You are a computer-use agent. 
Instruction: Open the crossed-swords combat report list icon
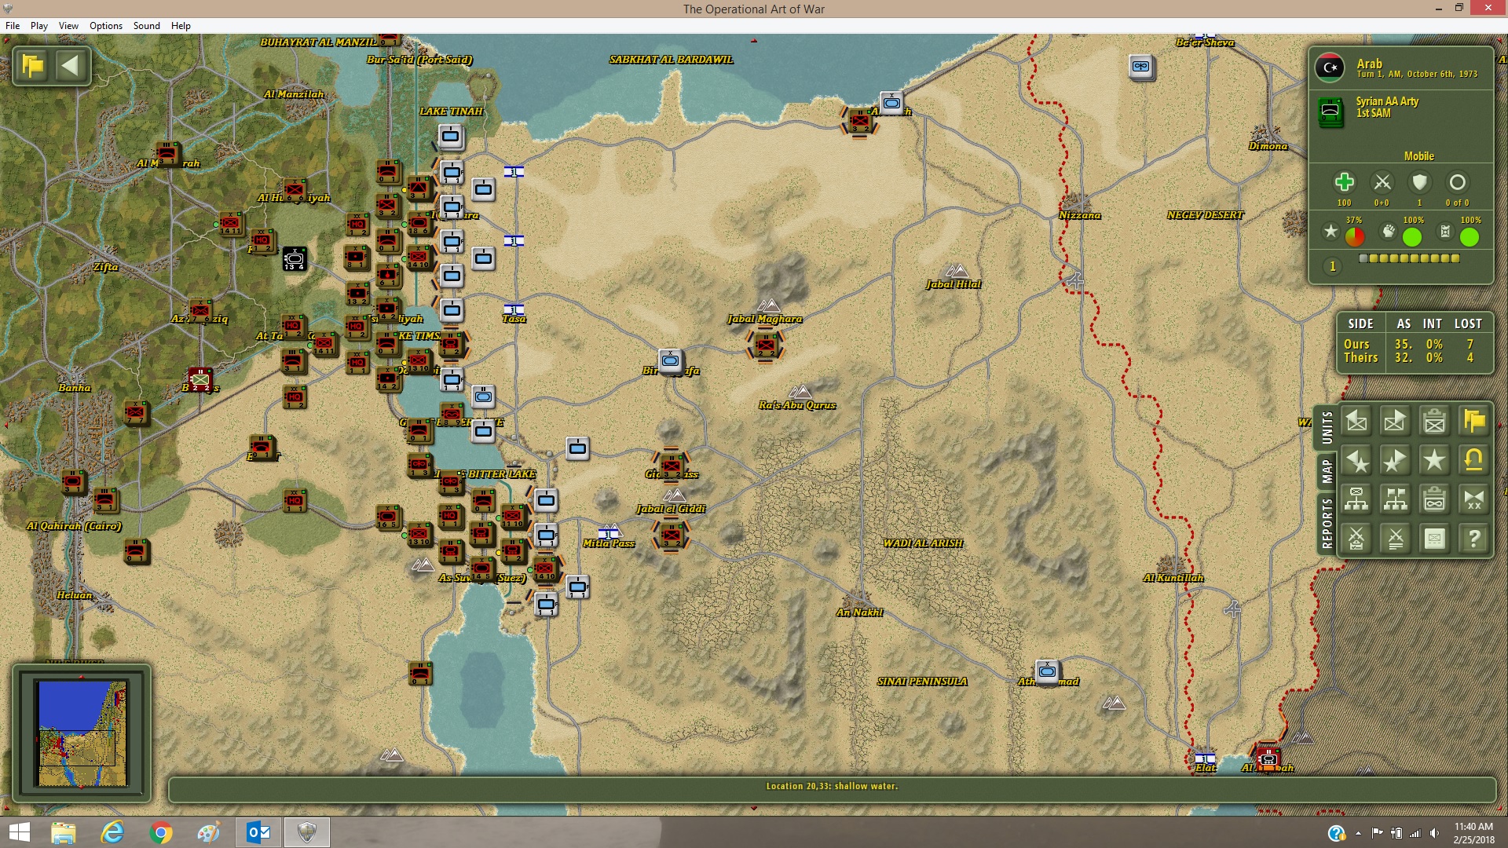point(1395,539)
